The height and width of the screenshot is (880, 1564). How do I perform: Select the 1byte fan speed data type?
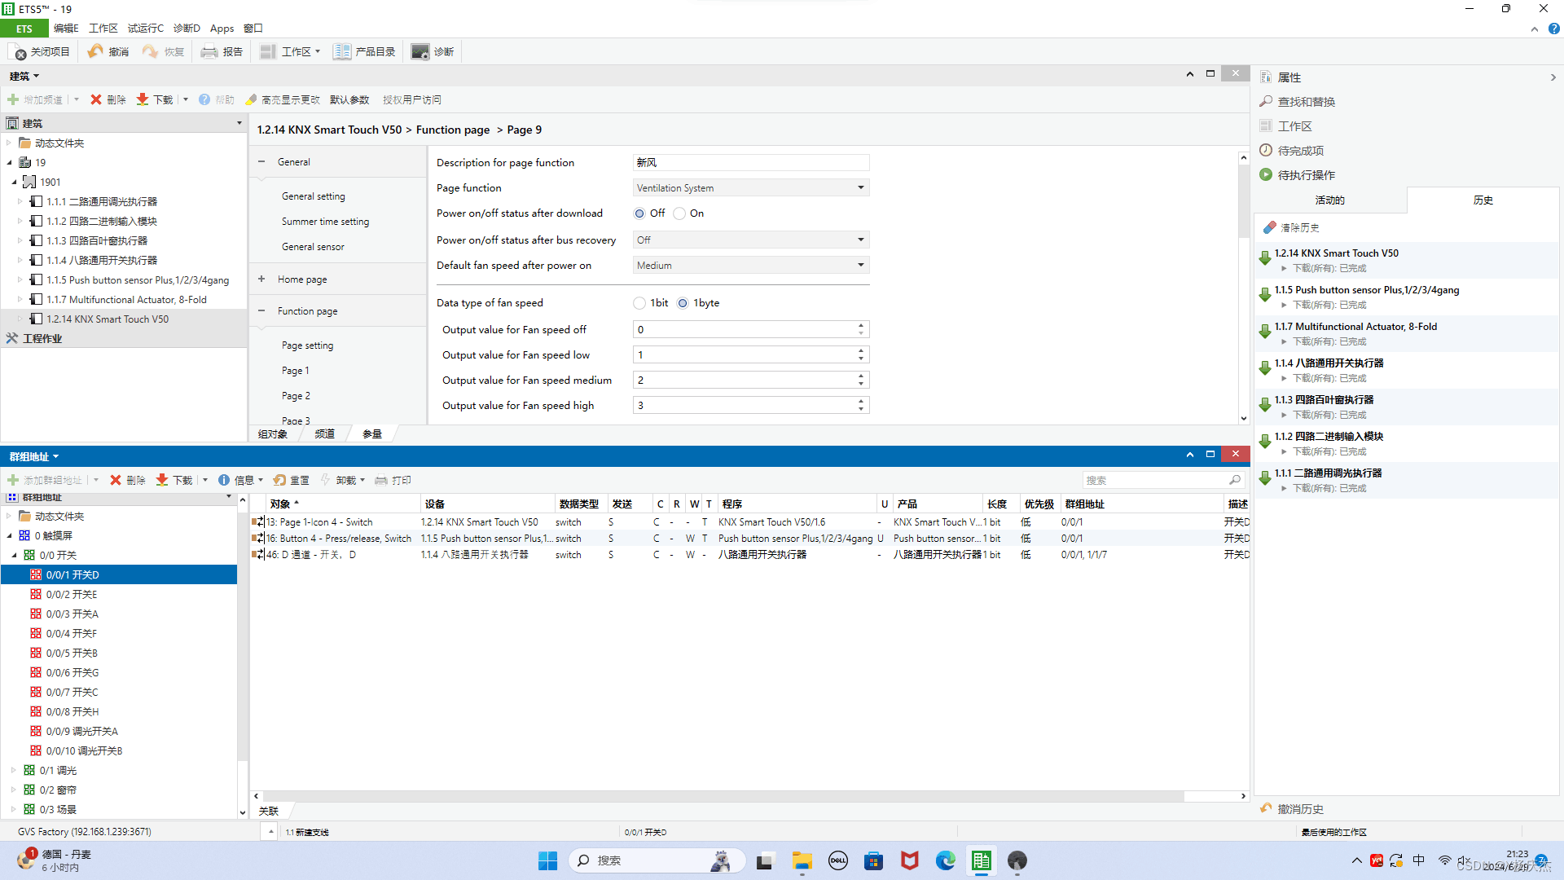(x=683, y=303)
